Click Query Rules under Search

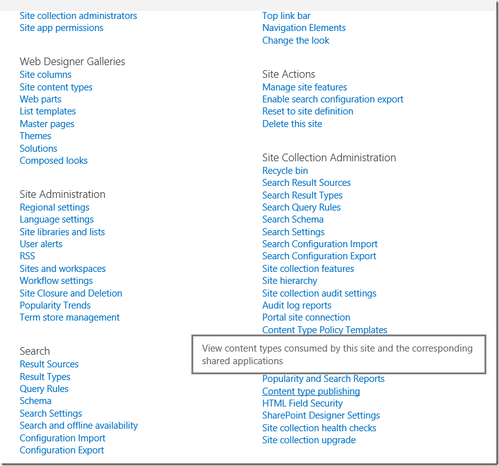[x=44, y=389]
